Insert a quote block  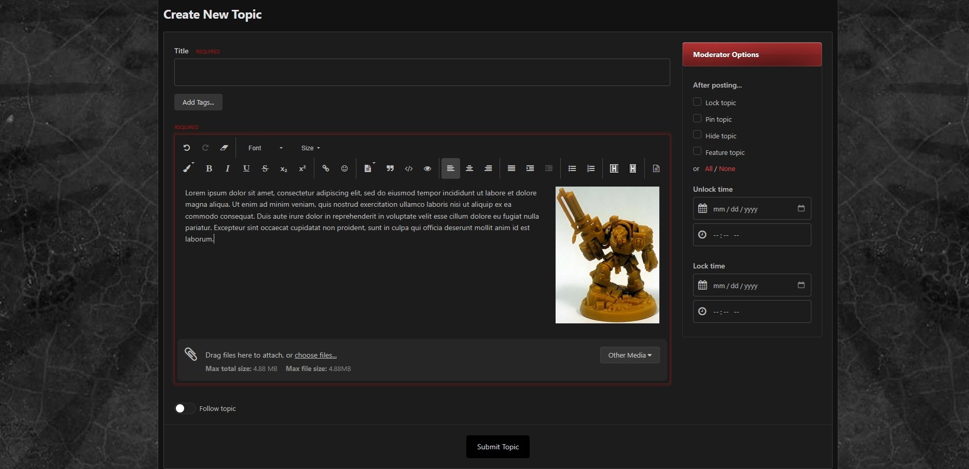click(x=390, y=168)
